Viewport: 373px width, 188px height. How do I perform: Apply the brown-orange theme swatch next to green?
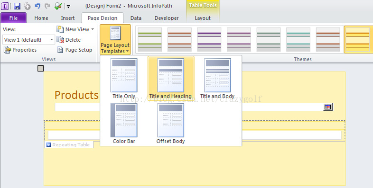(x=179, y=40)
